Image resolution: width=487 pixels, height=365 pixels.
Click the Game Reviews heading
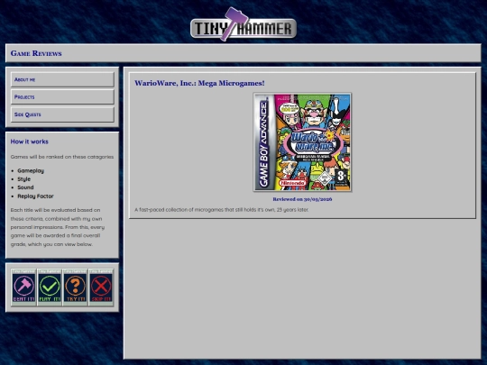36,53
